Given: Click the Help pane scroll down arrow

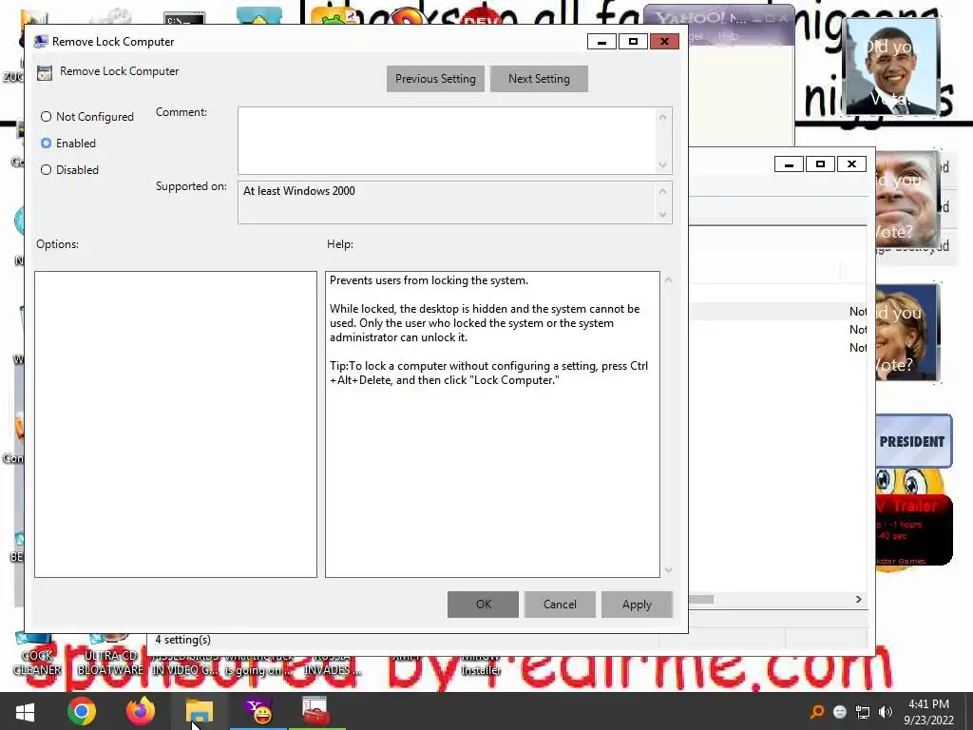Looking at the screenshot, I should pos(668,570).
